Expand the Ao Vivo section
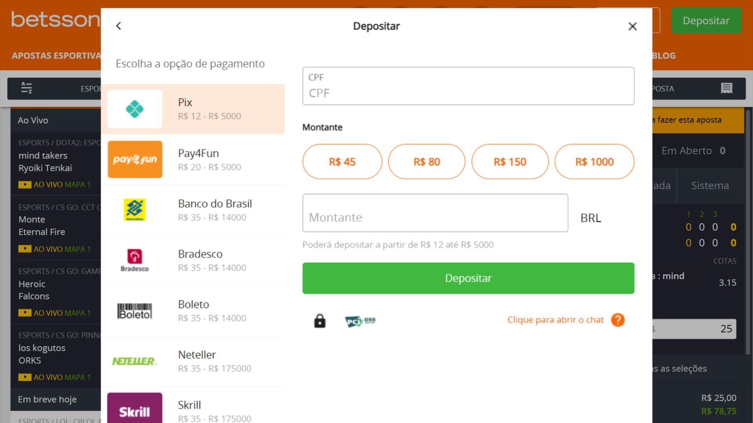 click(33, 120)
